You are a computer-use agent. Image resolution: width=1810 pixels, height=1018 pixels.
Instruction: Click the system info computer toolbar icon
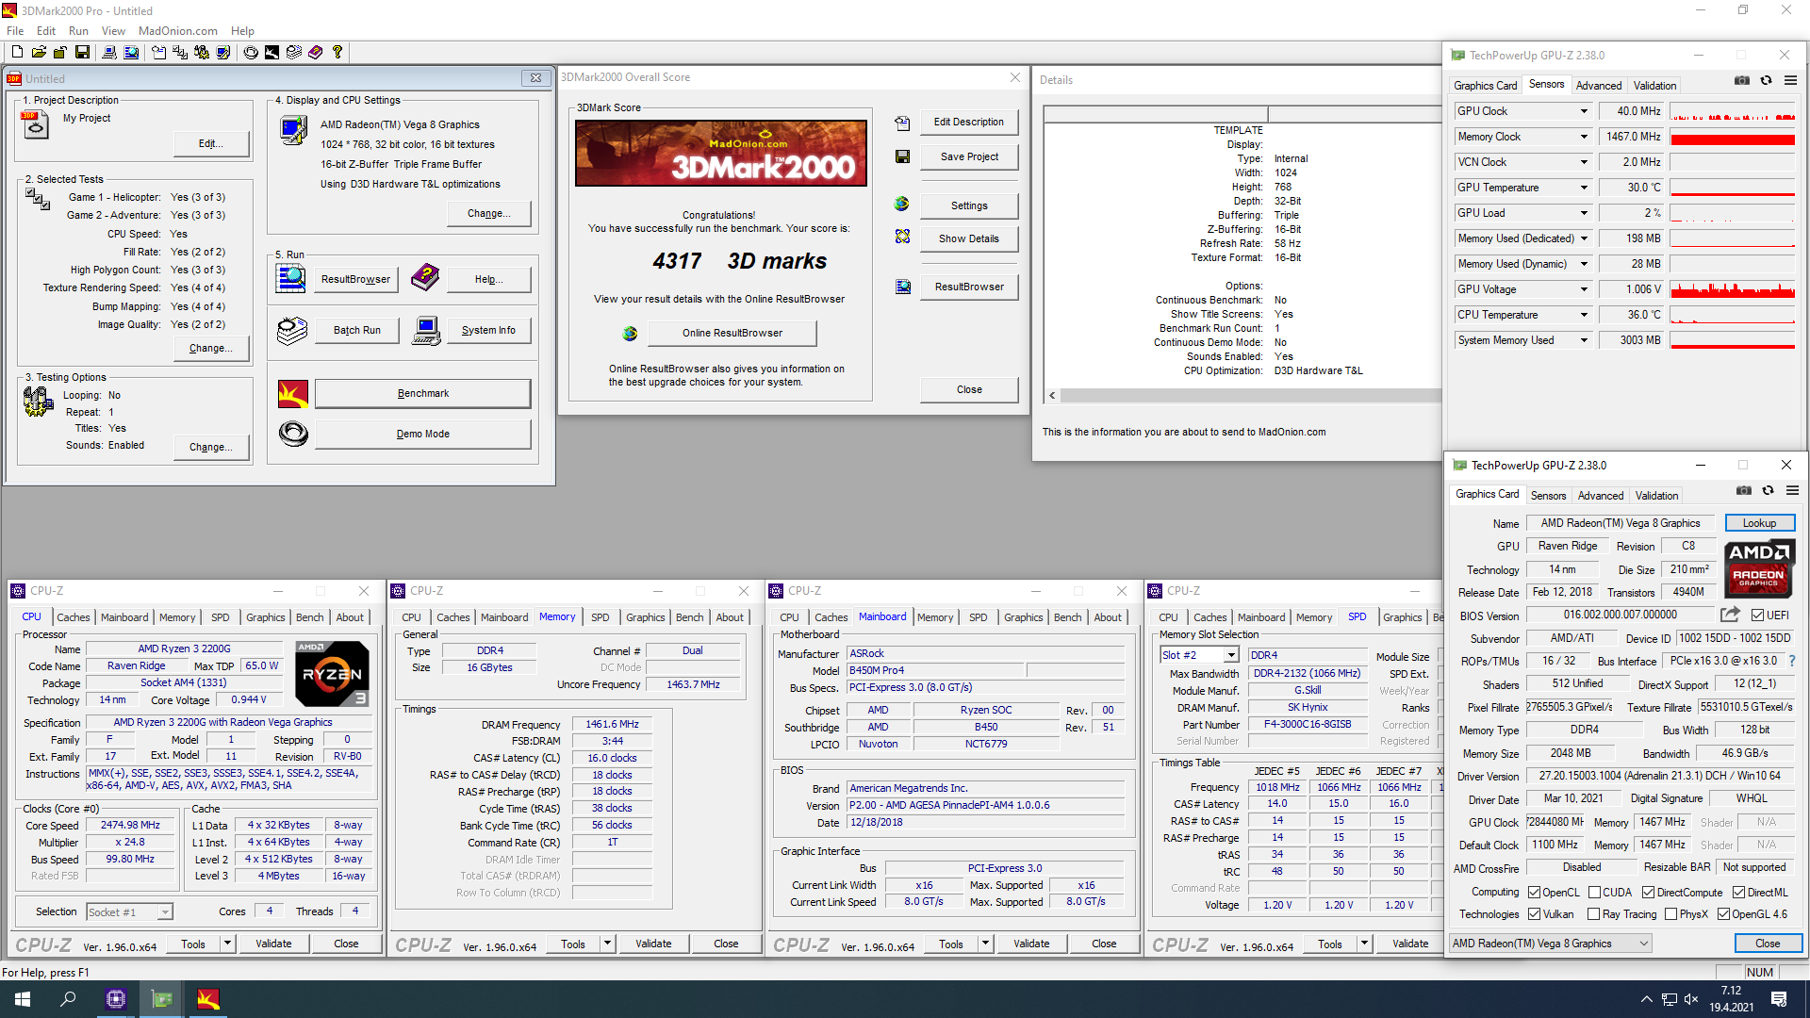coord(109,53)
